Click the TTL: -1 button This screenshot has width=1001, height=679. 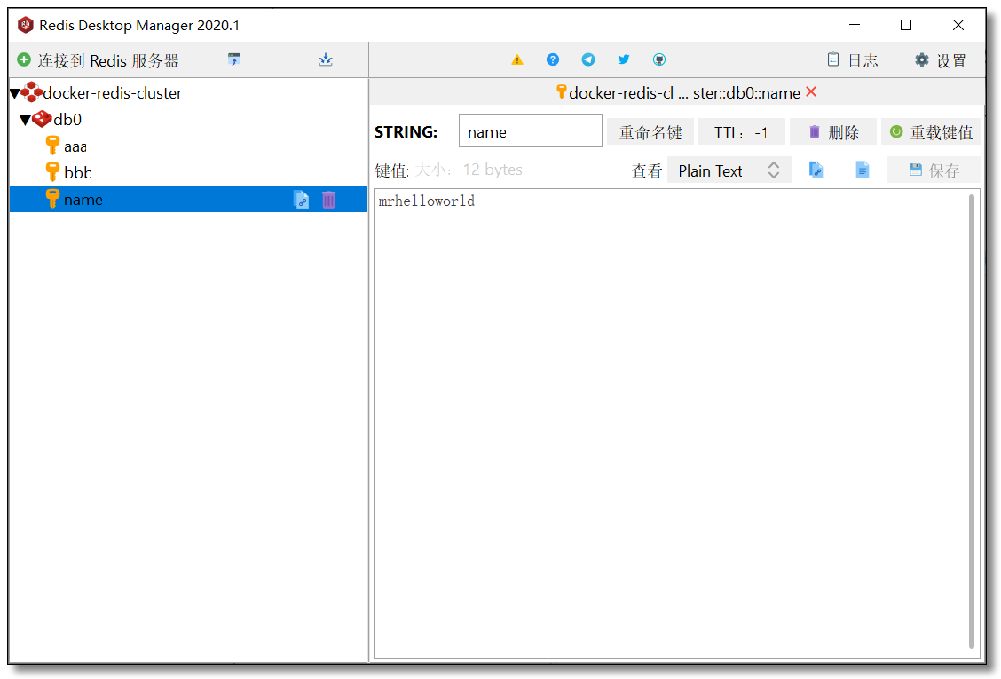coord(741,132)
